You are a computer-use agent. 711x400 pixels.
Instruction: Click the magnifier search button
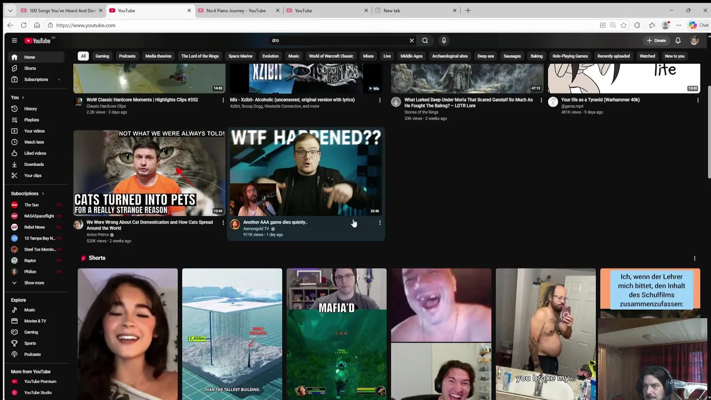[425, 41]
